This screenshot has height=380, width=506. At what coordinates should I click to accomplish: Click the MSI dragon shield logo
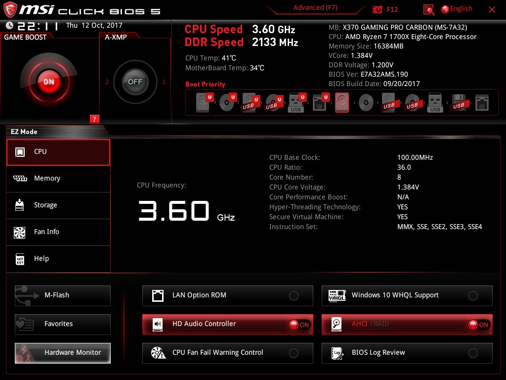coord(10,9)
